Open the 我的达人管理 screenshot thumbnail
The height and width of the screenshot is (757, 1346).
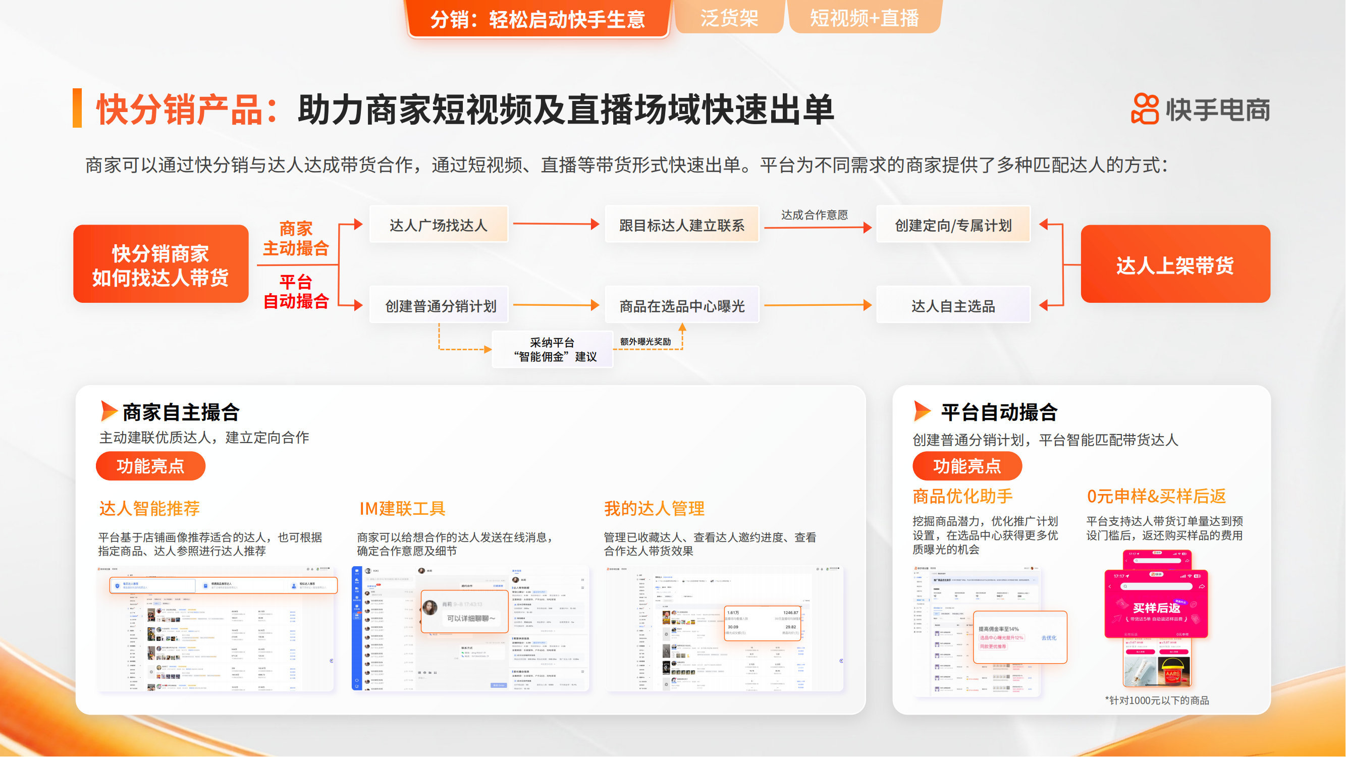724,629
